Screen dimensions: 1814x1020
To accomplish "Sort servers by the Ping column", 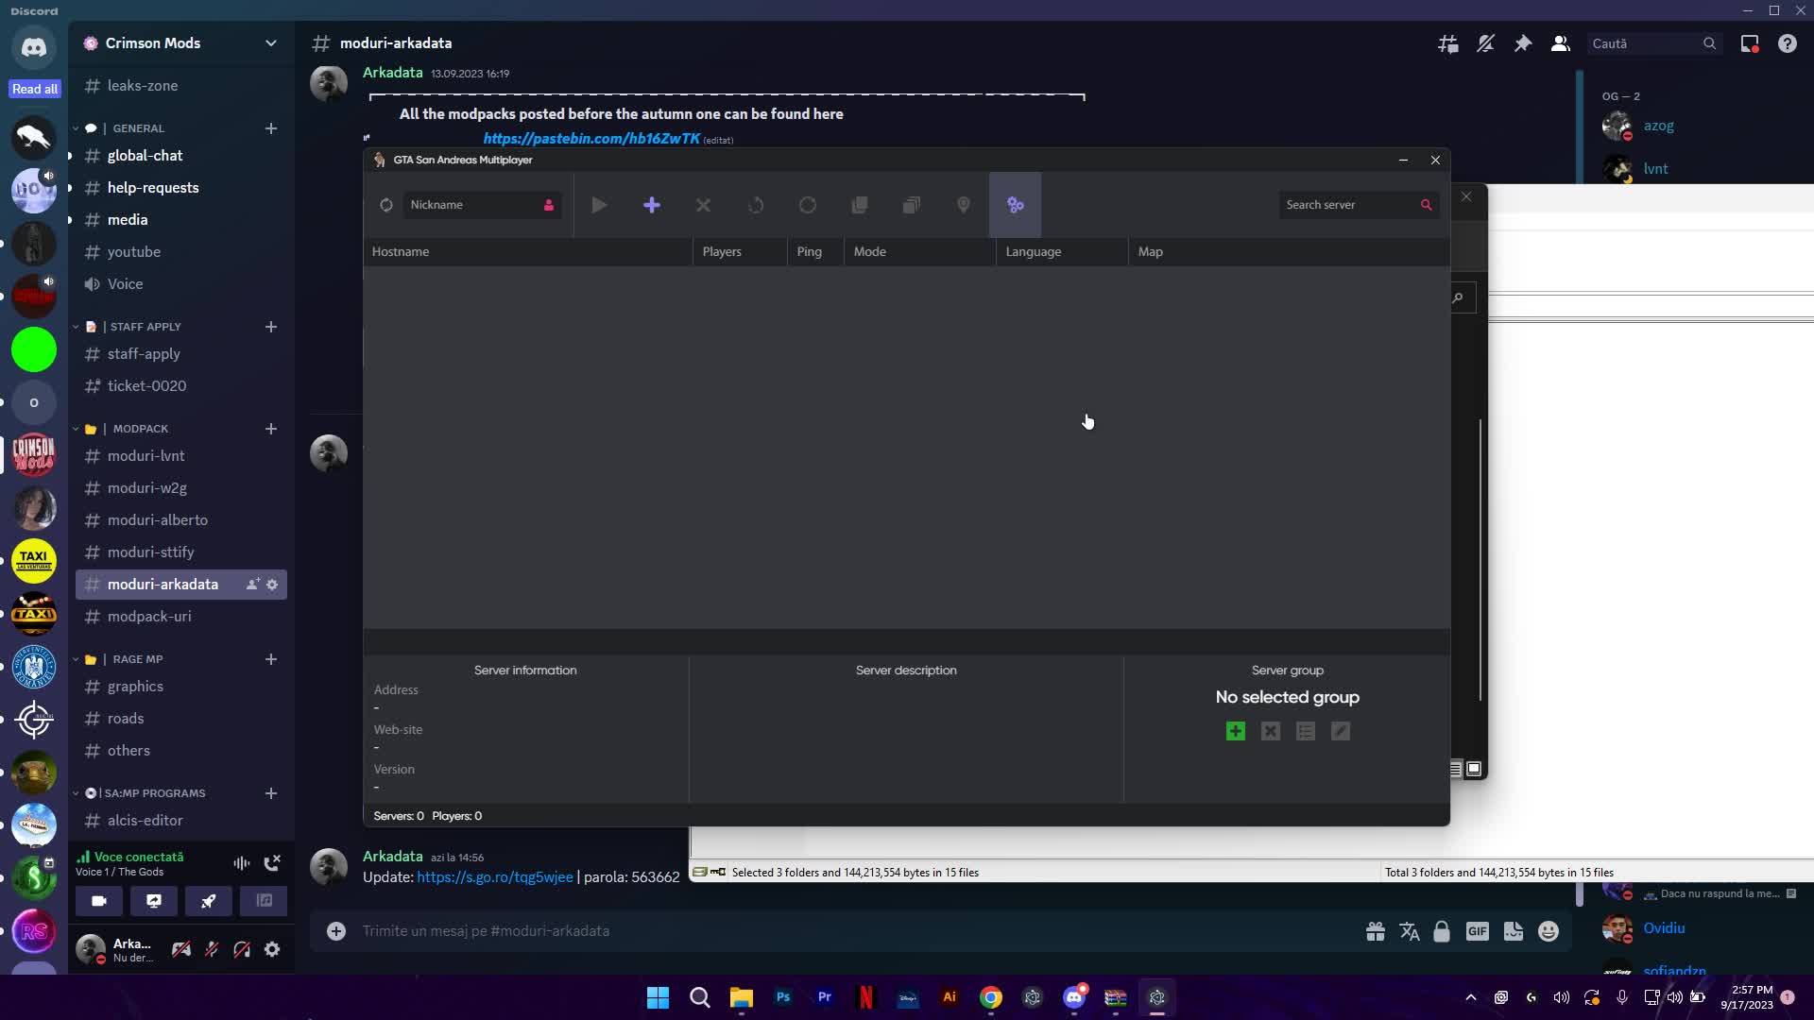I will 809,251.
